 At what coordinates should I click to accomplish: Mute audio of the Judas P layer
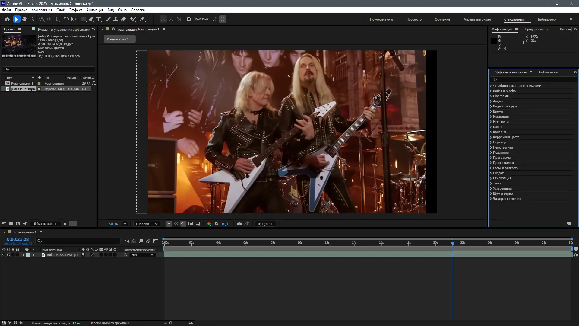click(8, 255)
